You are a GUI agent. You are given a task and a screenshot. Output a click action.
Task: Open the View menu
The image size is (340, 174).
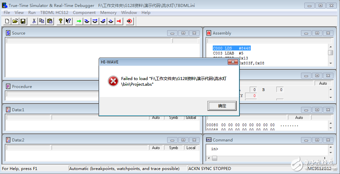tap(19, 13)
